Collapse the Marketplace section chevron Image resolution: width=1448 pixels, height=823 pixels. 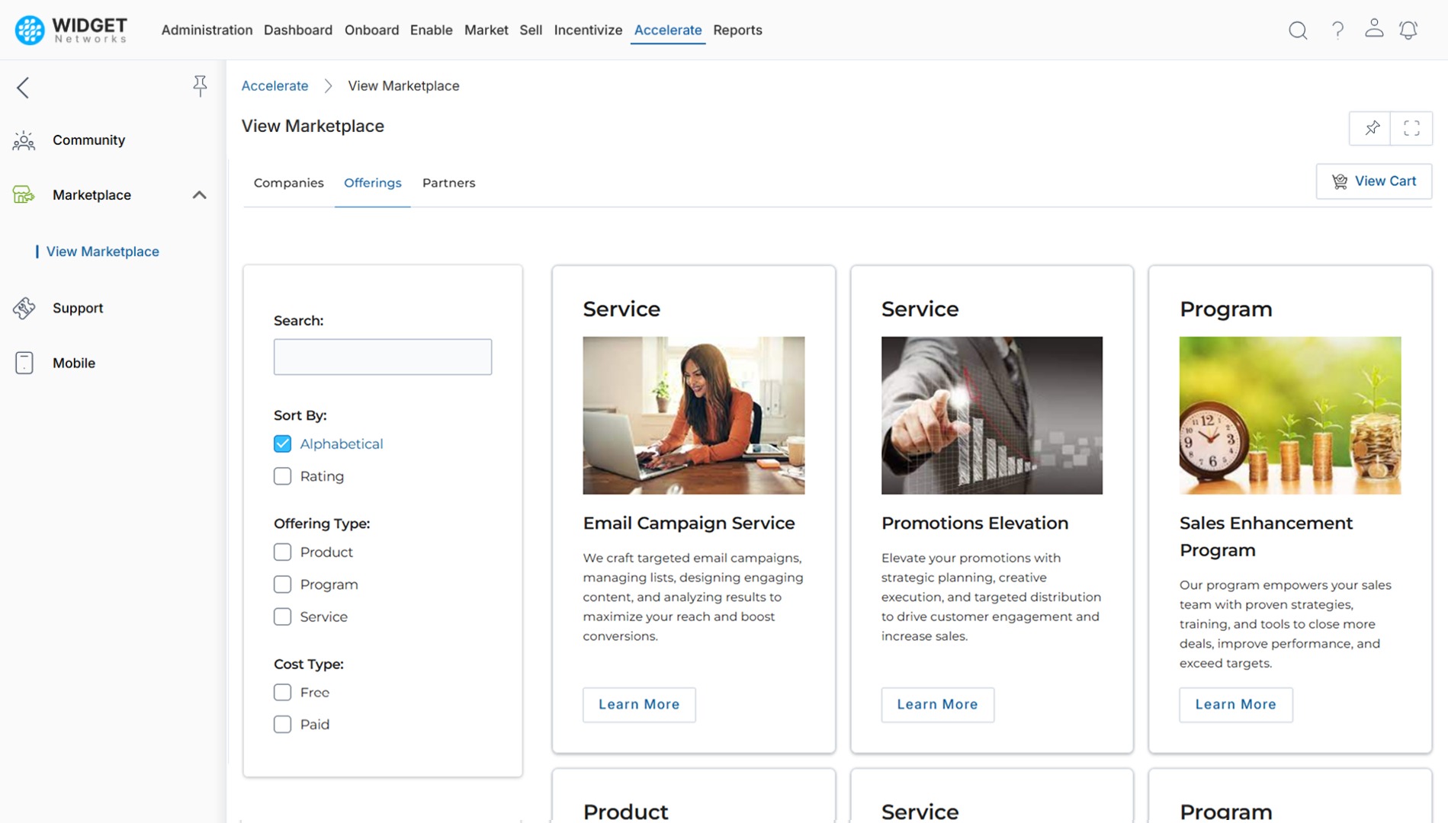pos(199,195)
